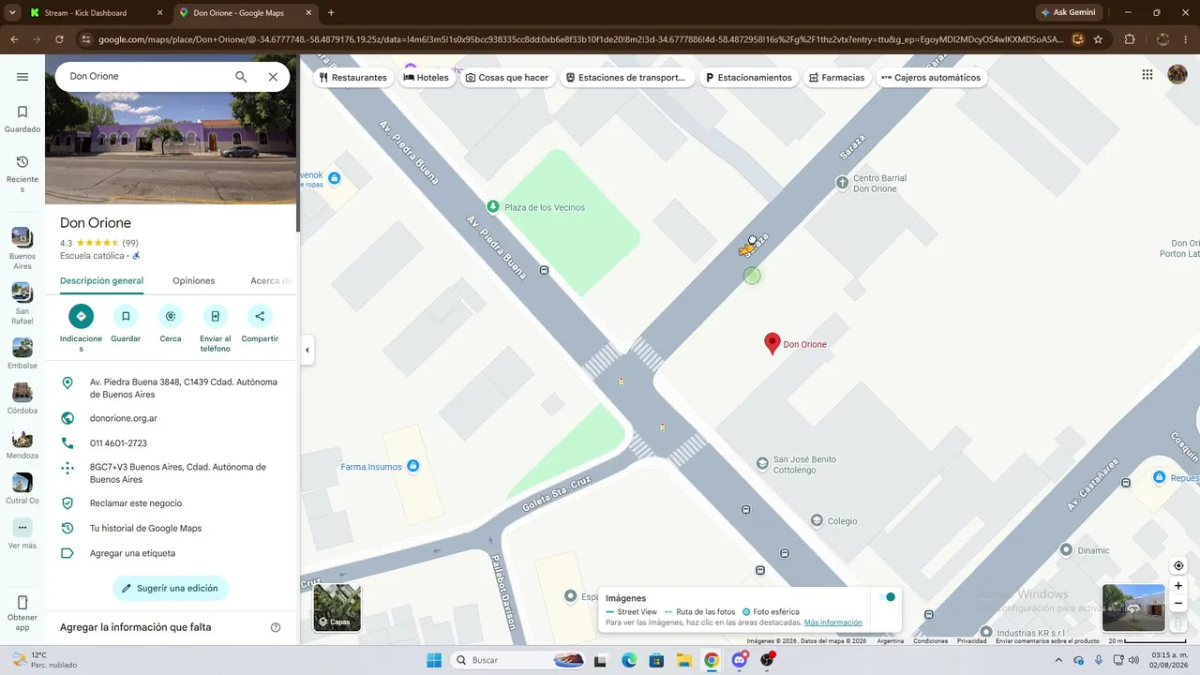Open Guardado saved places
Image resolution: width=1200 pixels, height=675 pixels.
[x=22, y=119]
